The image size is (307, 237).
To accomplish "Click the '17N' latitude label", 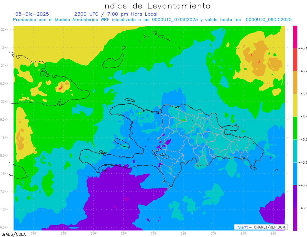I will [4, 209].
